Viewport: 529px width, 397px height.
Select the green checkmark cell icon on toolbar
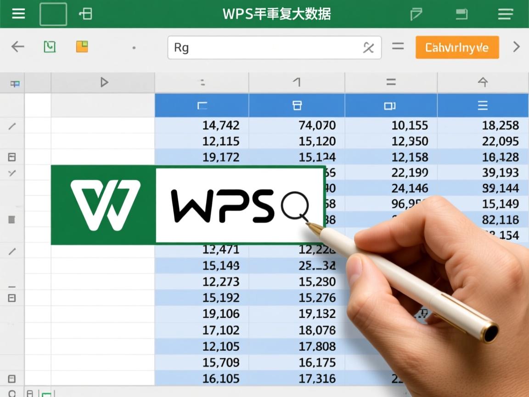[50, 46]
